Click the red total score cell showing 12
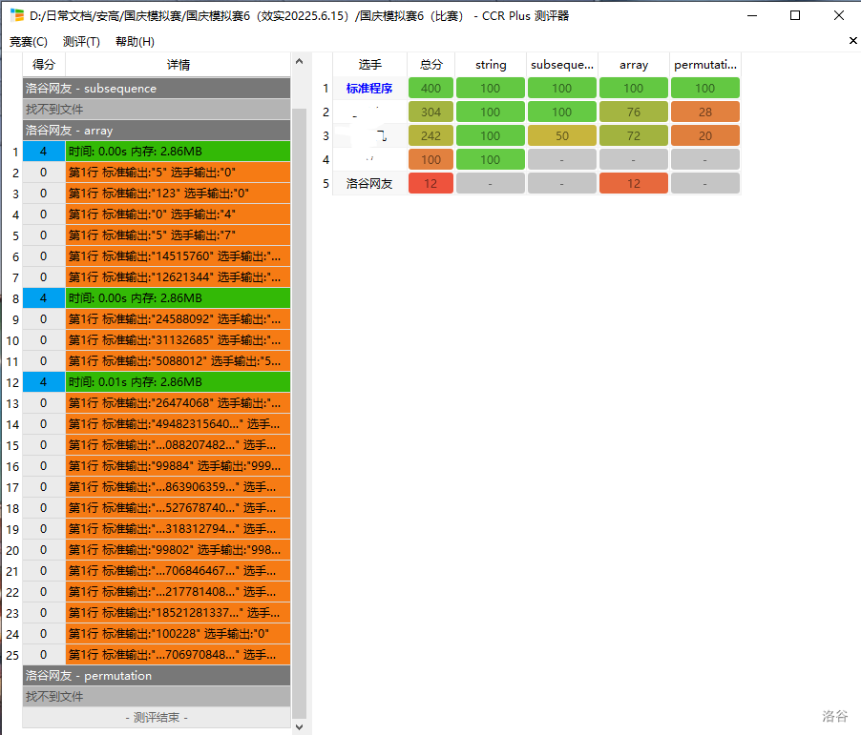Screen dimensions: 861x735 [x=430, y=184]
